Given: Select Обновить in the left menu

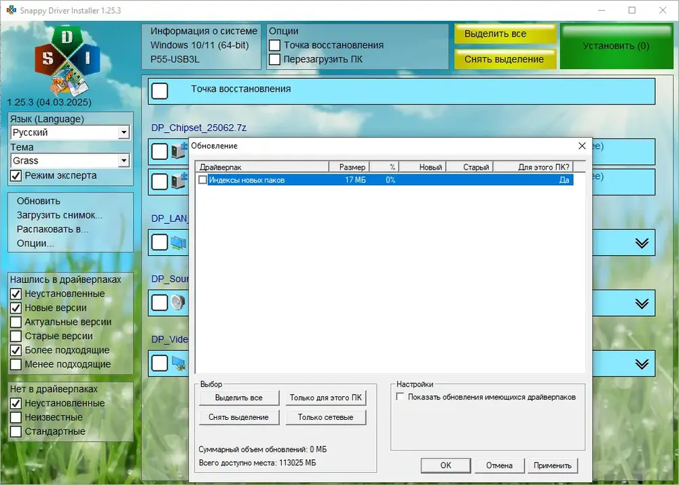Looking at the screenshot, I should click(x=39, y=201).
